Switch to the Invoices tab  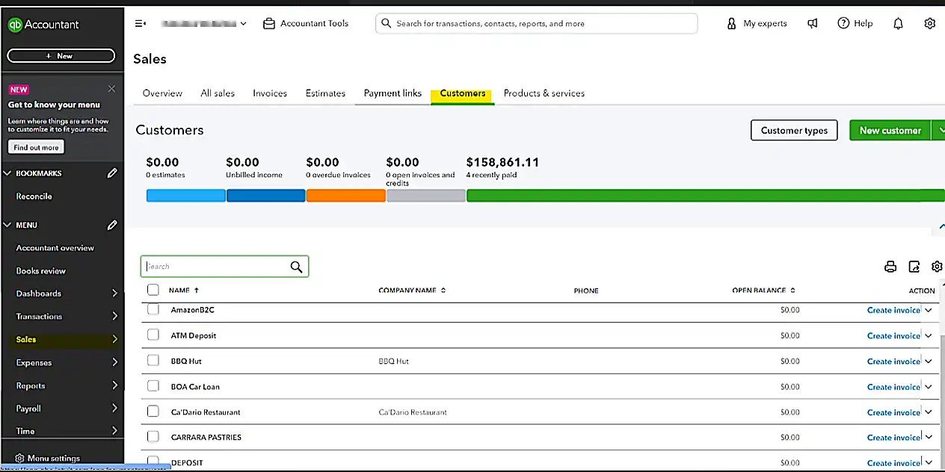(x=270, y=93)
